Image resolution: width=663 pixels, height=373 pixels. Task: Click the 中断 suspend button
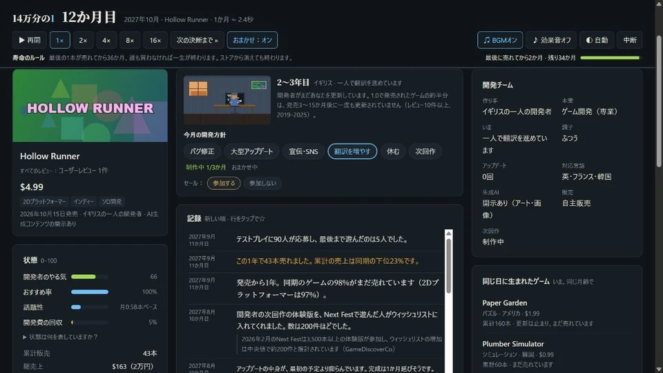[630, 40]
